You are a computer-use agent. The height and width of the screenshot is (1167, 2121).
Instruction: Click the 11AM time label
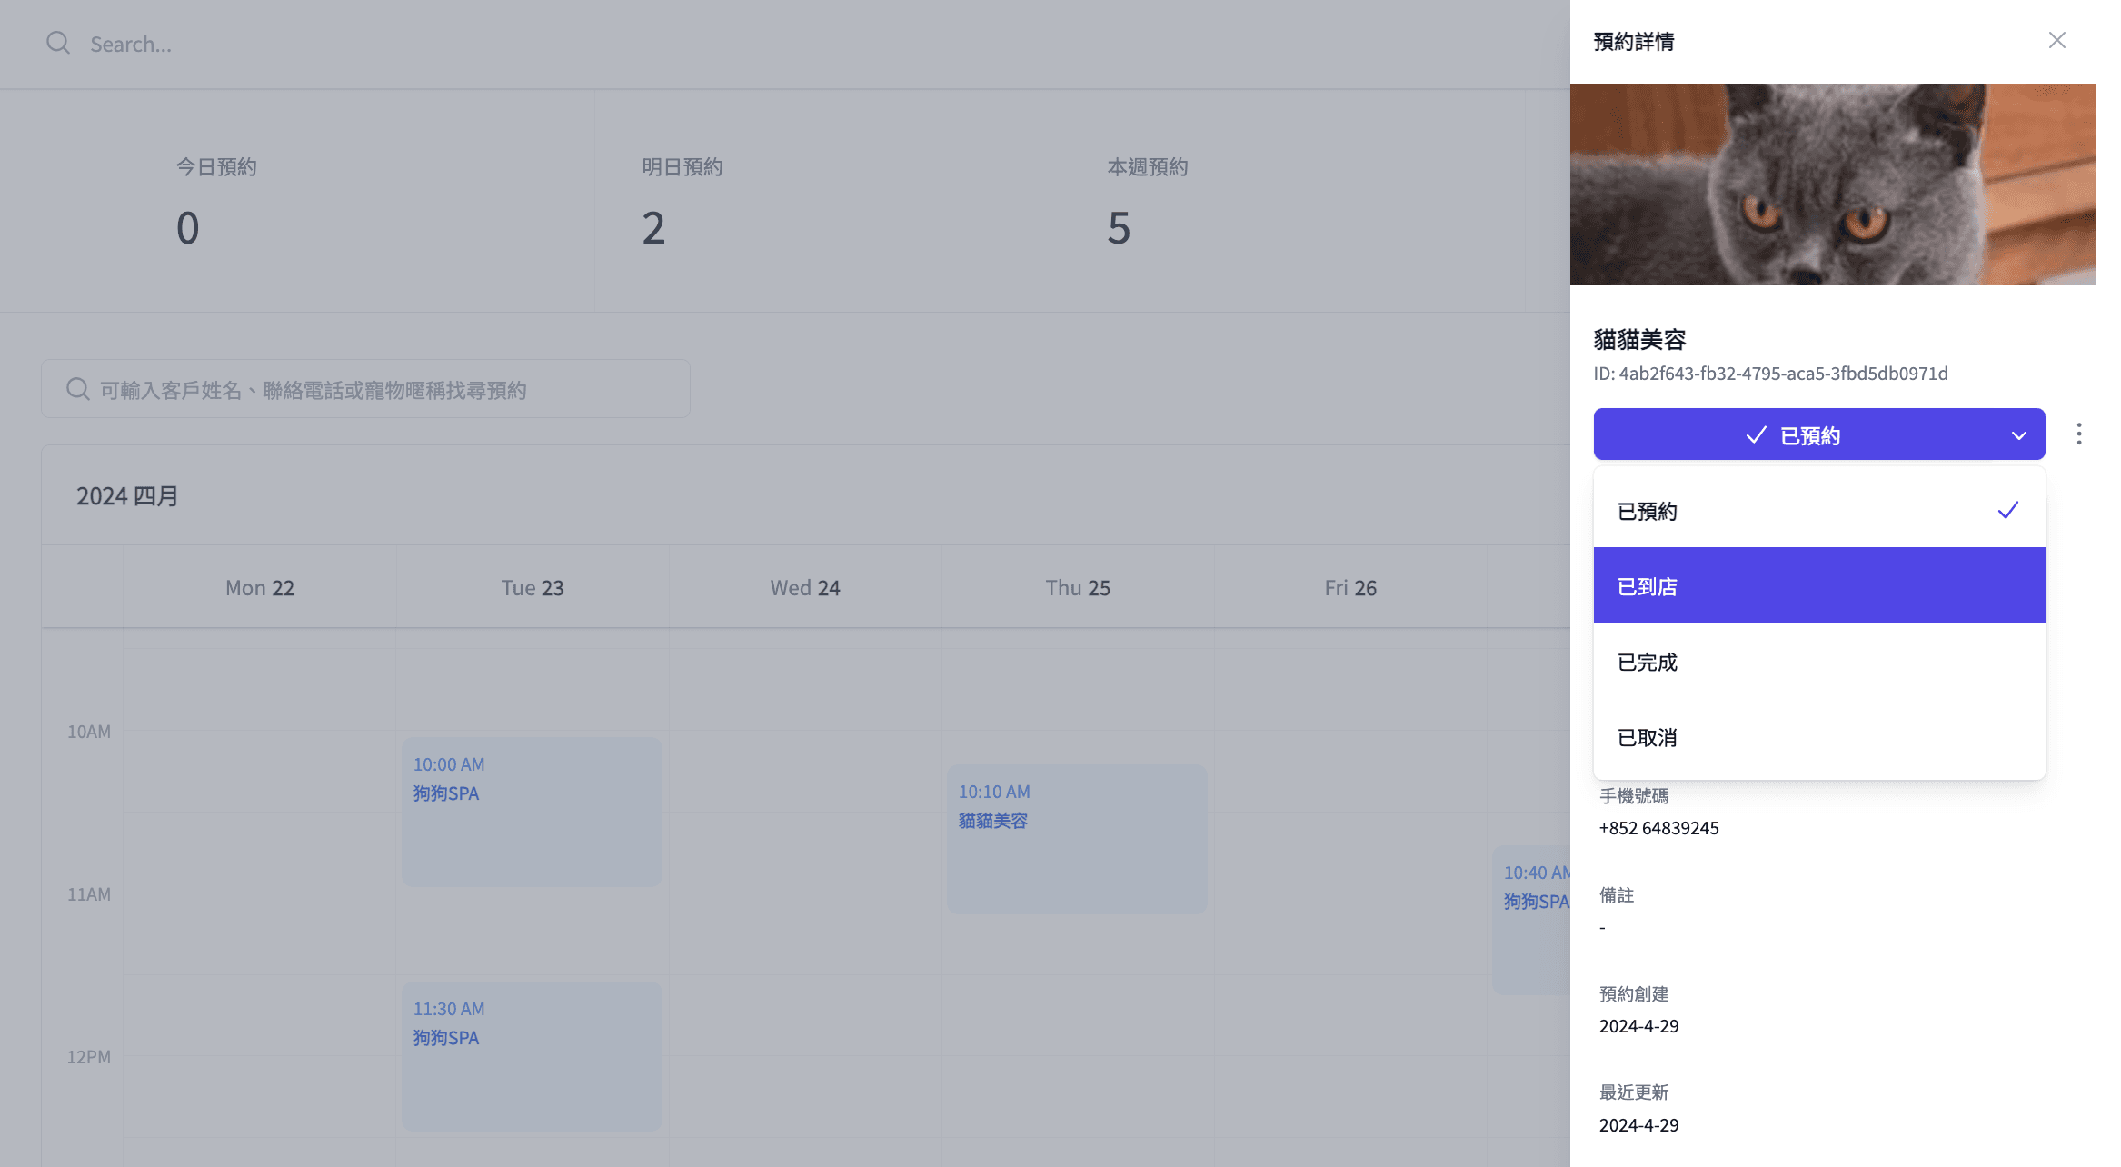89,894
